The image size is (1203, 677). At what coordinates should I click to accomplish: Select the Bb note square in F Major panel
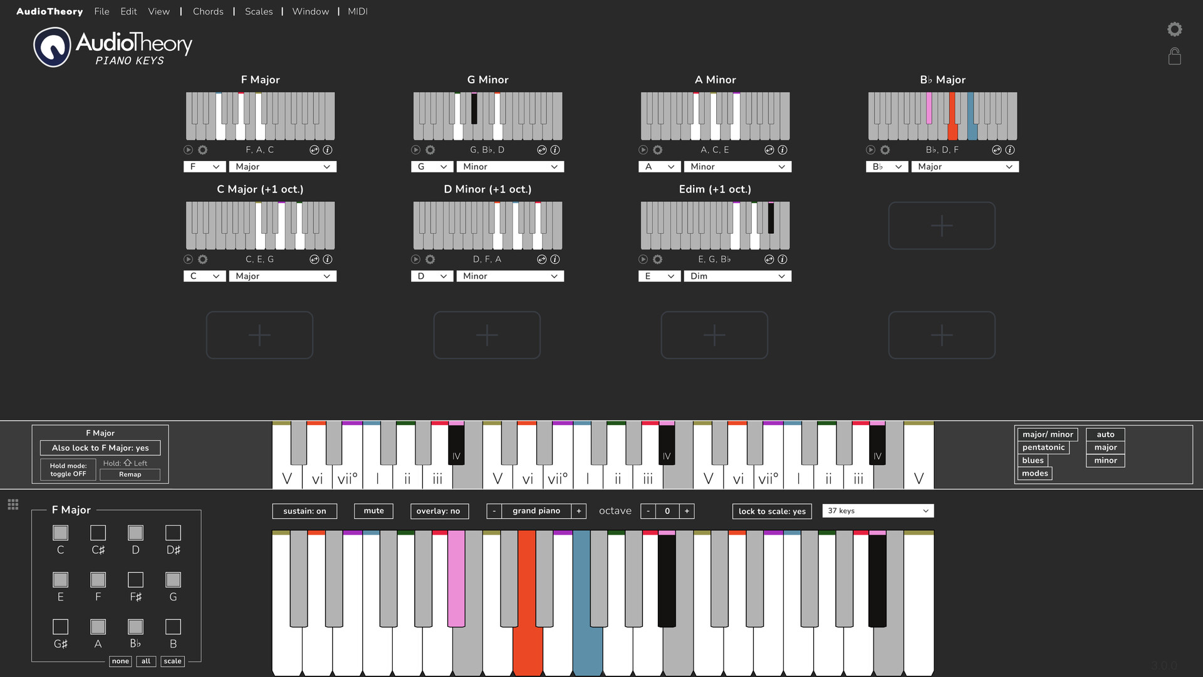click(135, 626)
